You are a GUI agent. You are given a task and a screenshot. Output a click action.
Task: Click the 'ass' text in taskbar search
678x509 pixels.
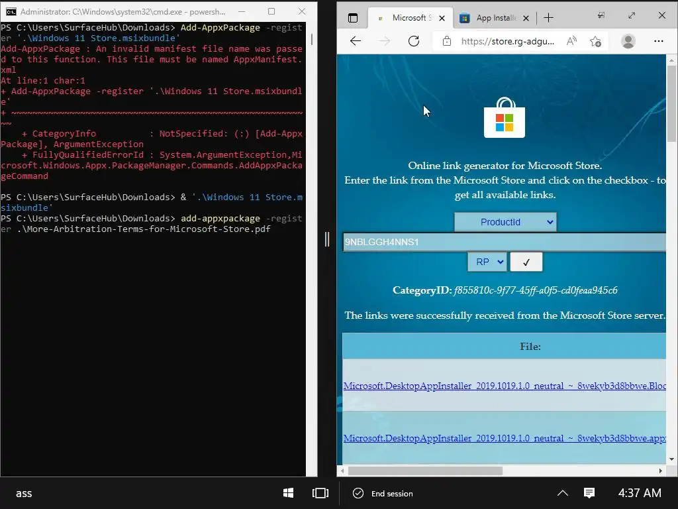click(x=24, y=493)
